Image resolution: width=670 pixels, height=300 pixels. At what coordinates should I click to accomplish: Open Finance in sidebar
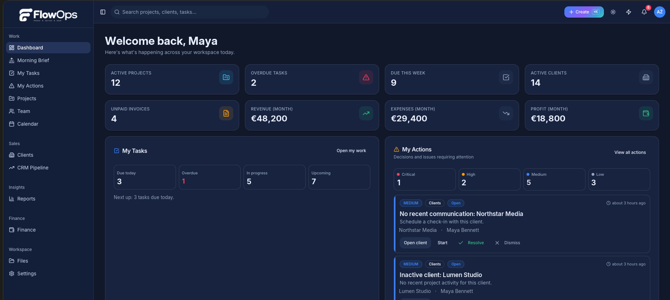pos(48,230)
